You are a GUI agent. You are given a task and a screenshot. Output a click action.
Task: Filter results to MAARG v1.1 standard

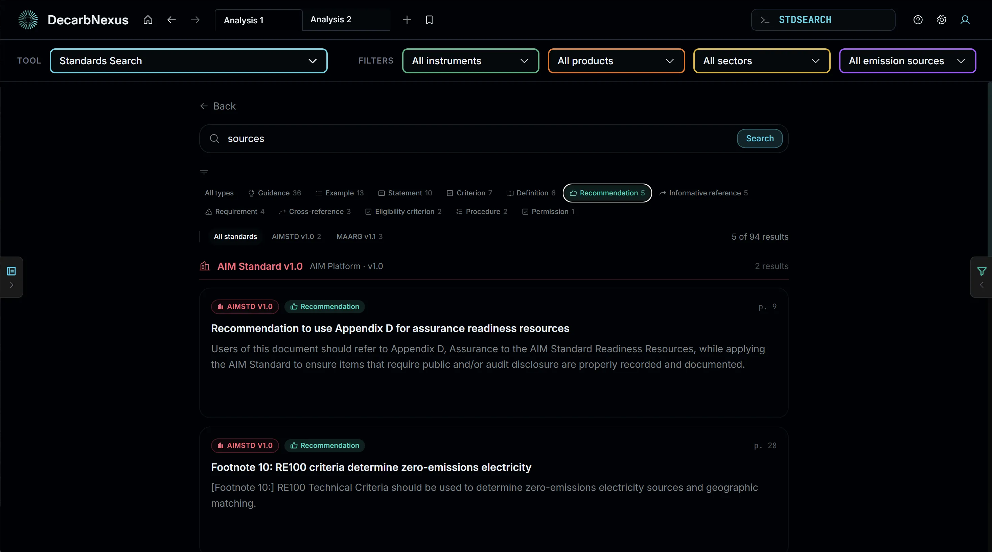pyautogui.click(x=359, y=236)
